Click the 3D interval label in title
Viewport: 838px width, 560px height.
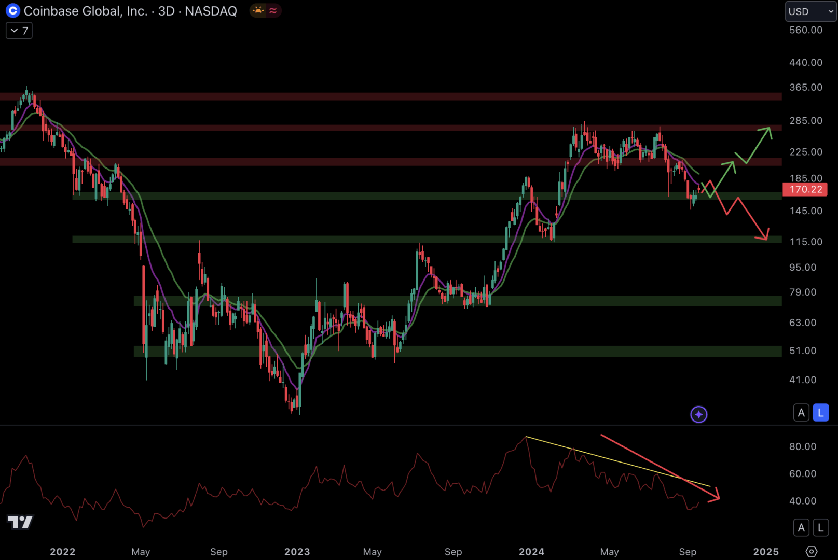pos(166,11)
